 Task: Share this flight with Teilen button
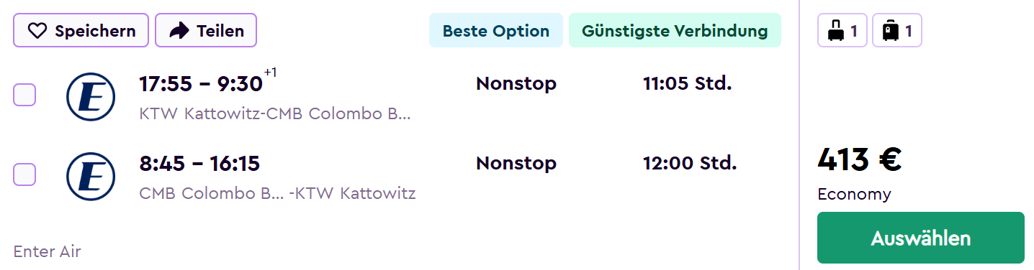pyautogui.click(x=206, y=30)
